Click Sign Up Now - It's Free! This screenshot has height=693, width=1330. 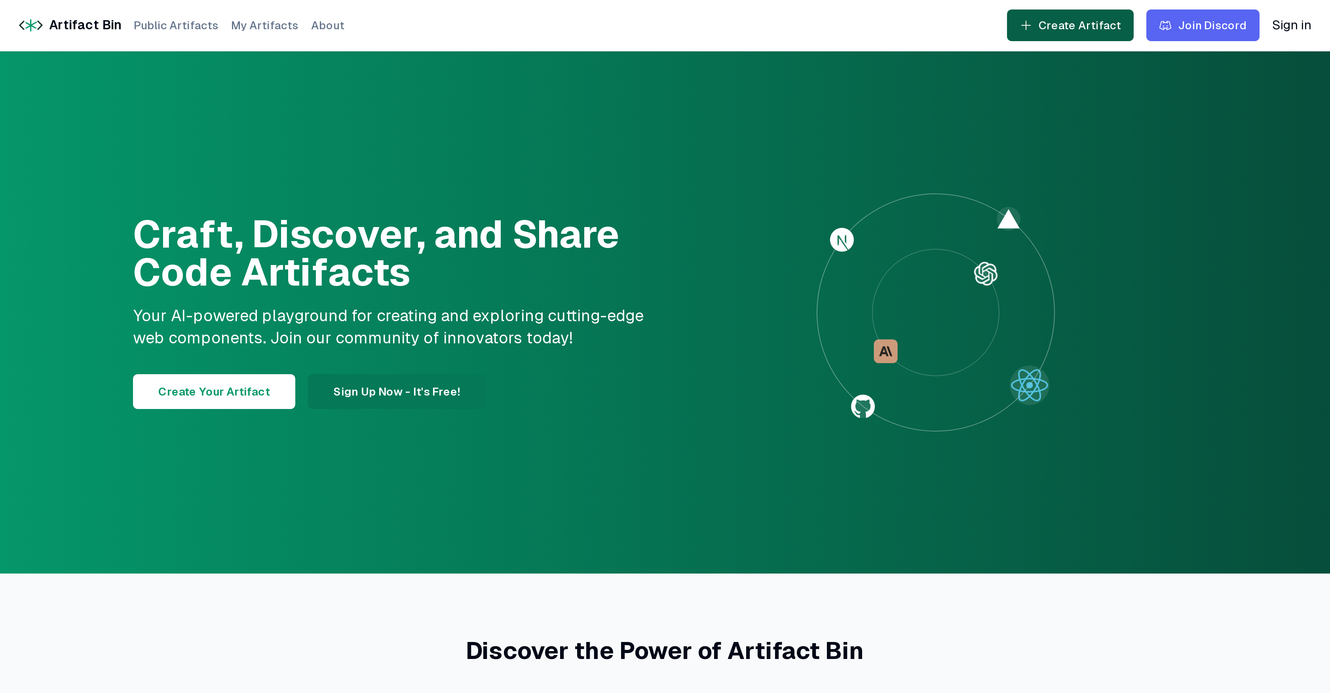[x=397, y=391]
